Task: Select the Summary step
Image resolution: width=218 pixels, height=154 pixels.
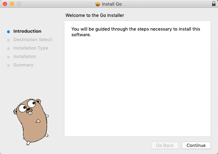Action: coord(23,65)
